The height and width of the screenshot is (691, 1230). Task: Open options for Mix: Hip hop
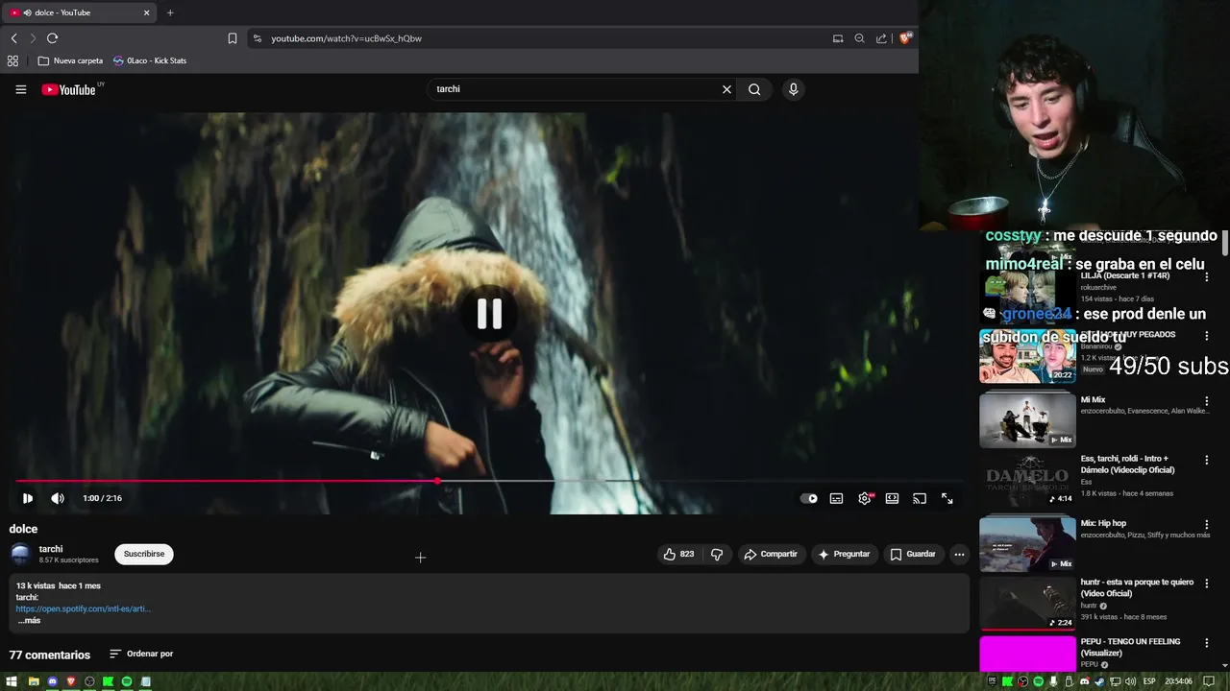(1207, 524)
